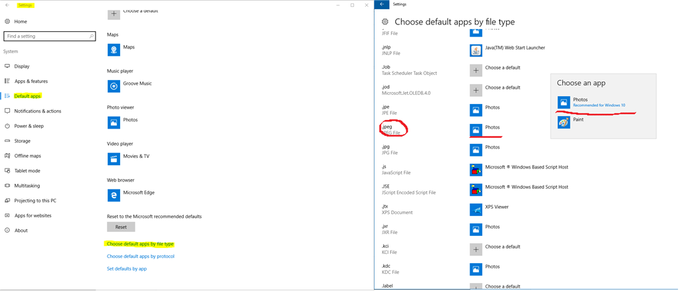Click the Maps default app icon
This screenshot has height=291, width=680.
coord(114,50)
